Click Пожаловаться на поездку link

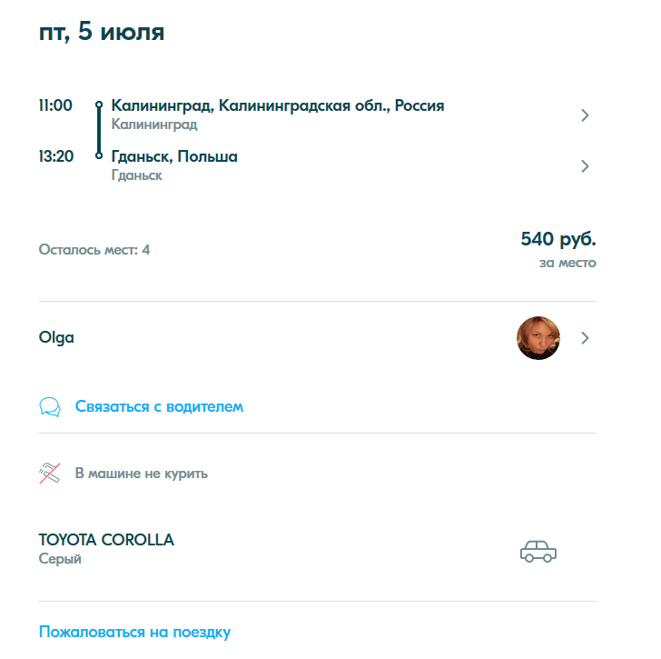click(x=134, y=632)
